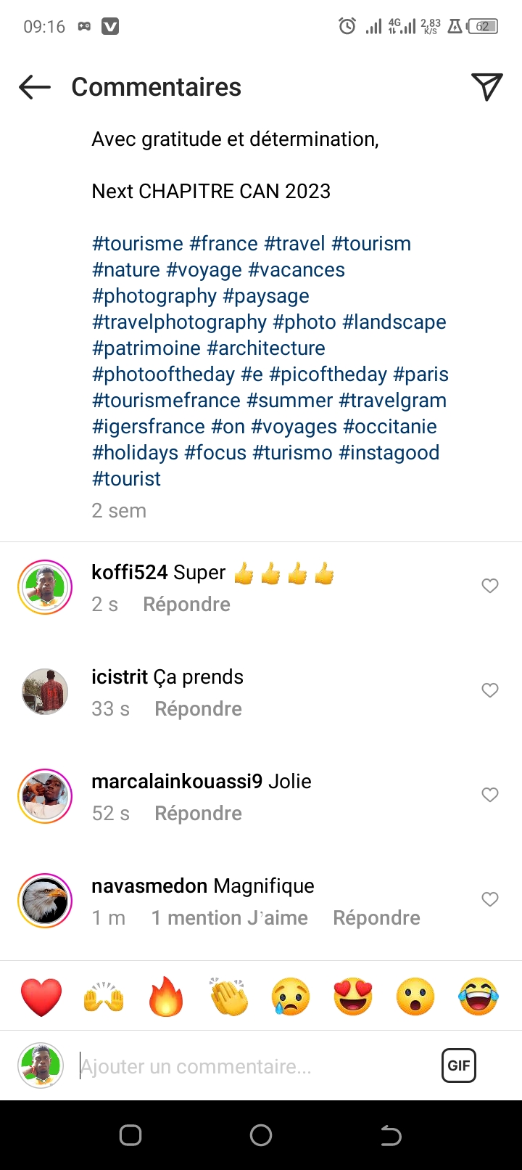This screenshot has width=522, height=1170.
Task: Insert the red heart emoji reaction
Action: pos(41,997)
